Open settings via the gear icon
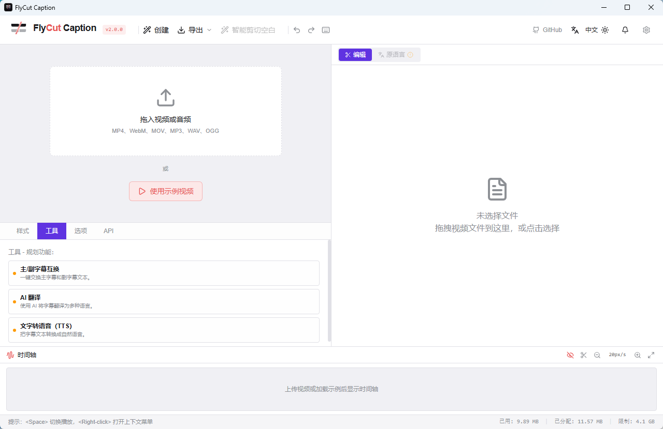This screenshot has width=663, height=429. pos(646,30)
